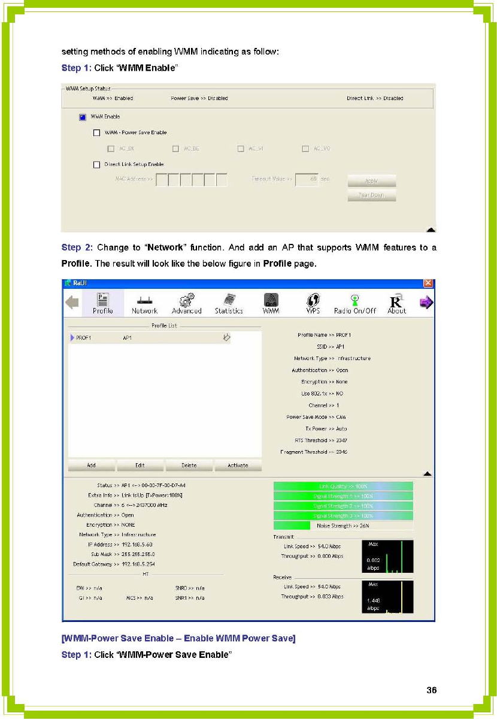Click the AP1 SSID in Profile List

coord(127,338)
